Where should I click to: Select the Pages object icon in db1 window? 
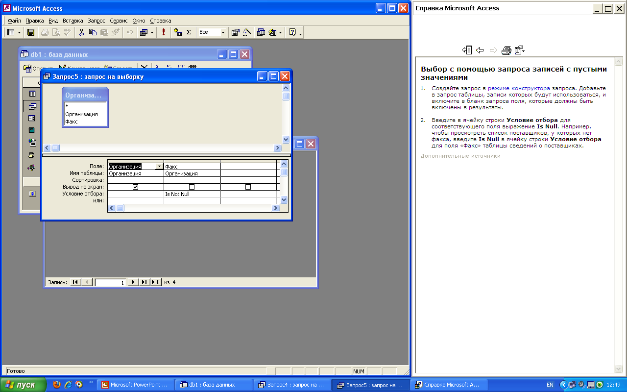(x=32, y=143)
